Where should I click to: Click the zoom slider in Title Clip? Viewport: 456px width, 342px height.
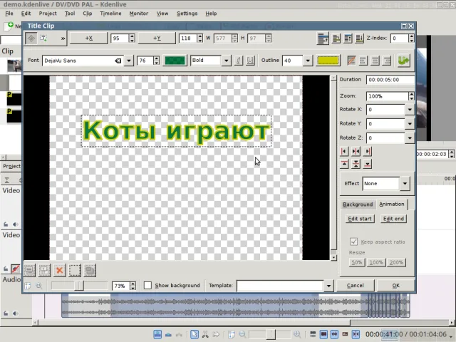(x=79, y=286)
